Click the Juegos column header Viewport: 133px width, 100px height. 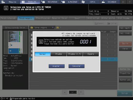(x=112, y=32)
